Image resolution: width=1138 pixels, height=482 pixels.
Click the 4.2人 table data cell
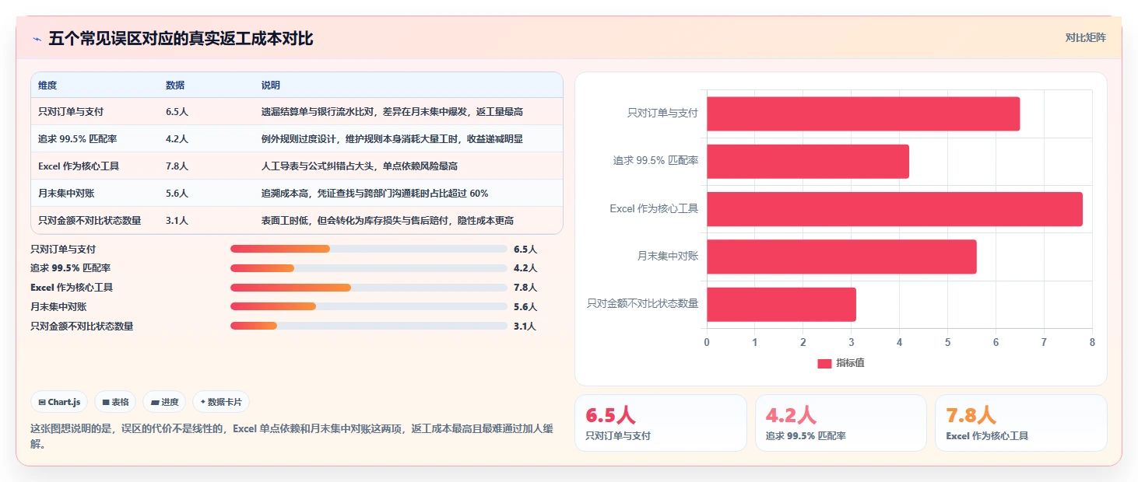coord(177,139)
